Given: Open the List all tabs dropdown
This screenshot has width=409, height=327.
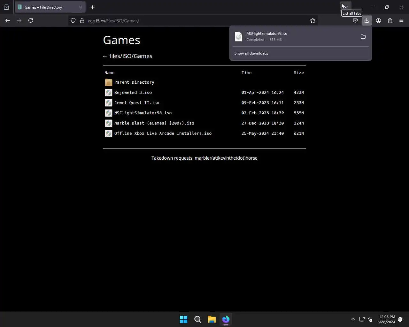Looking at the screenshot, I should pyautogui.click(x=346, y=7).
